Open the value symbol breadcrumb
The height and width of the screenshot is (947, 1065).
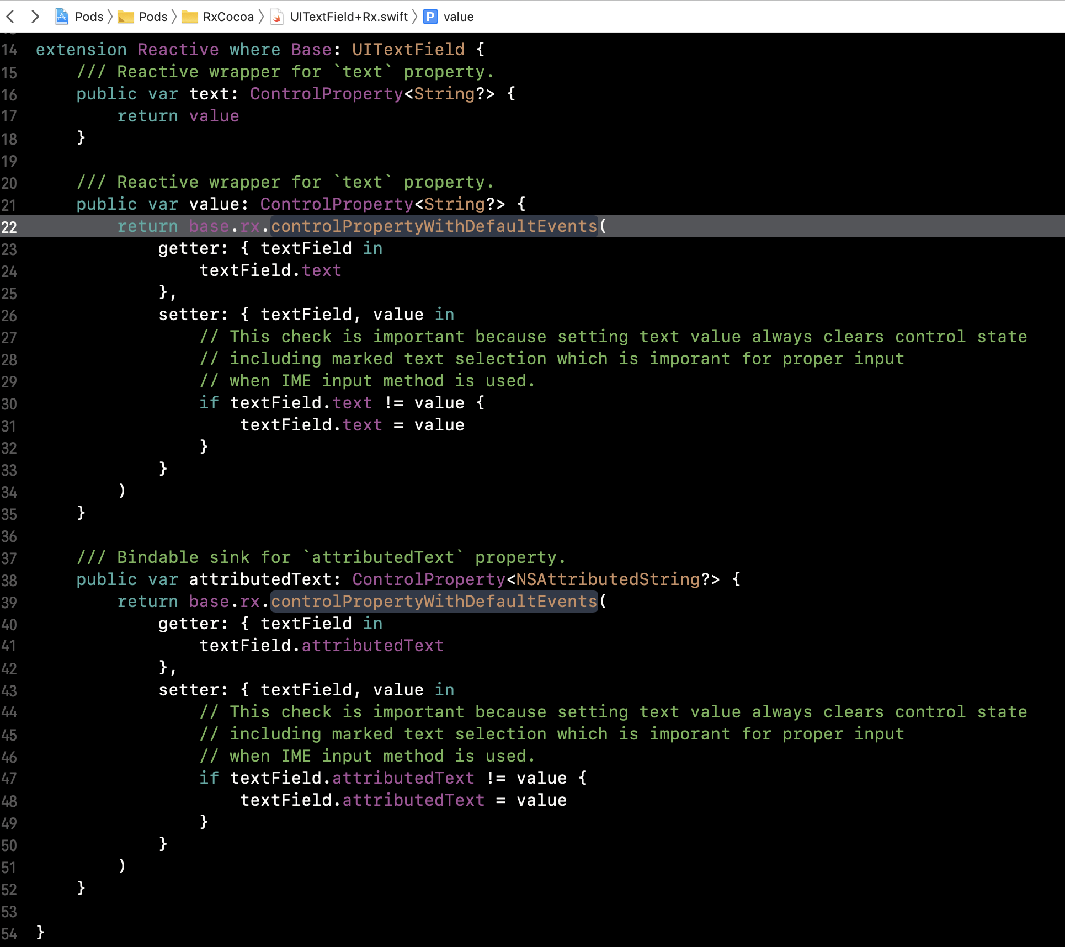click(x=459, y=17)
